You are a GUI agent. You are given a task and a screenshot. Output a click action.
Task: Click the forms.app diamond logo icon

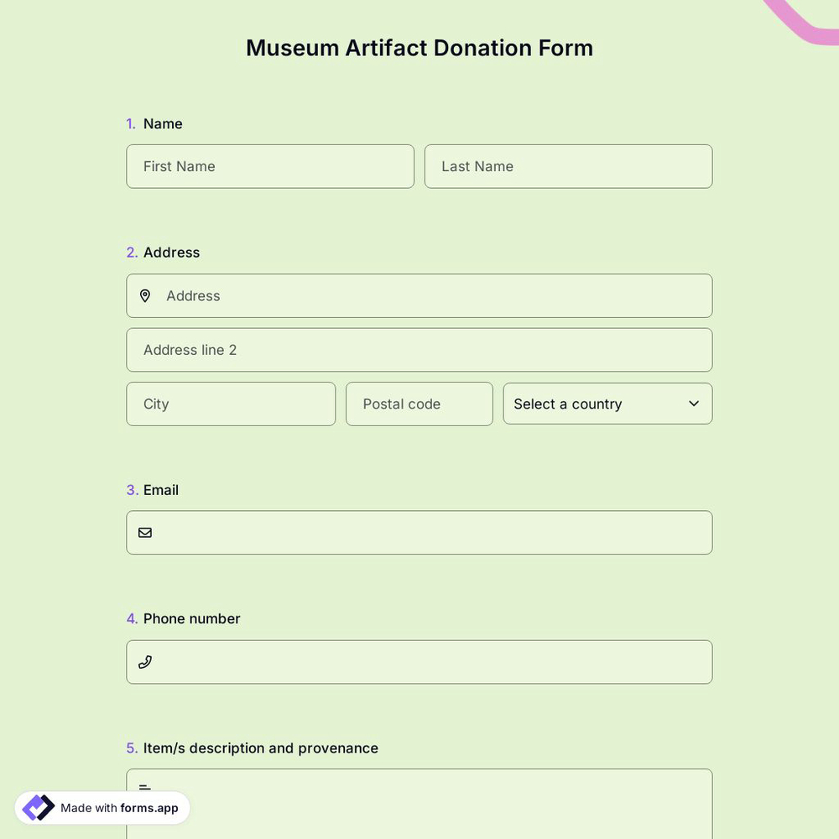point(37,807)
